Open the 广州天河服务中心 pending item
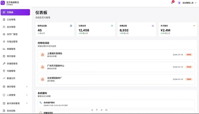Viewport: 199px width, 114px height. [116, 67]
